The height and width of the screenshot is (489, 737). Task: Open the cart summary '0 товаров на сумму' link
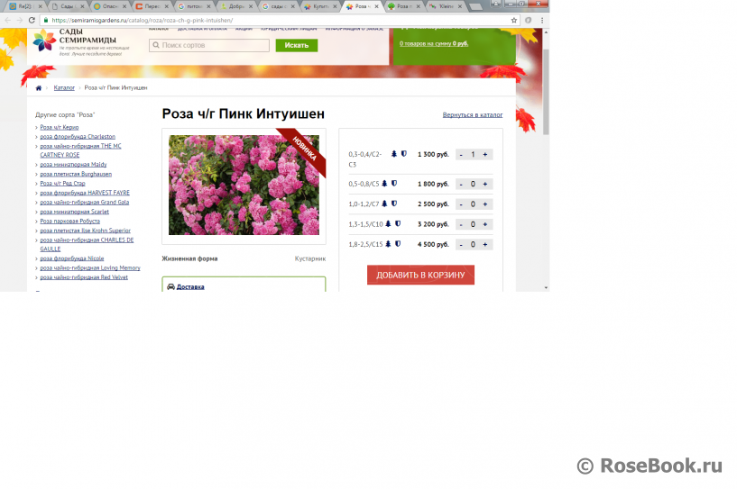point(434,43)
